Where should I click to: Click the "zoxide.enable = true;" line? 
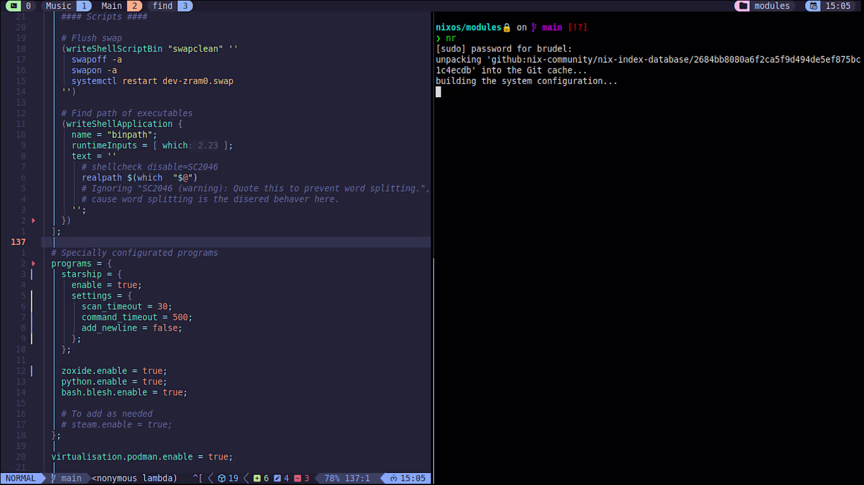(x=114, y=371)
